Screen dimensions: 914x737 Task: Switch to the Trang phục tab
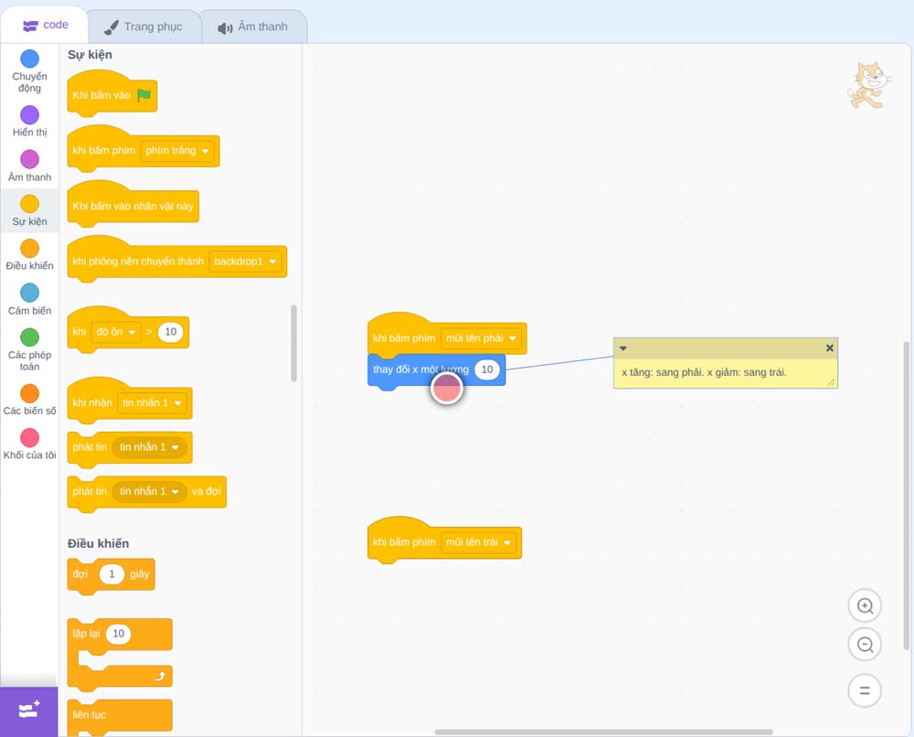click(x=143, y=27)
